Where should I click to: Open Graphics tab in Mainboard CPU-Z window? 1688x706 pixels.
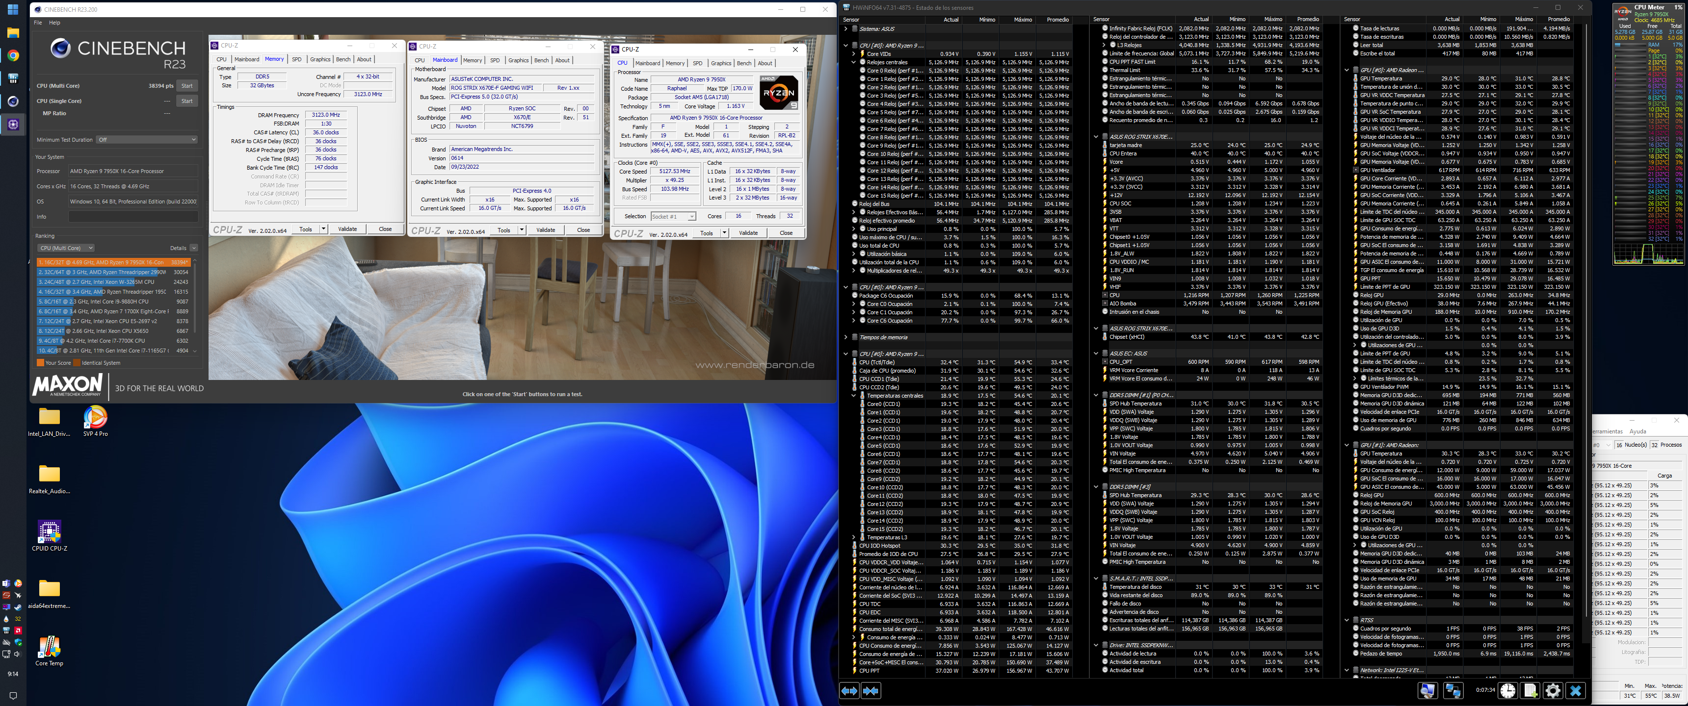pyautogui.click(x=518, y=60)
